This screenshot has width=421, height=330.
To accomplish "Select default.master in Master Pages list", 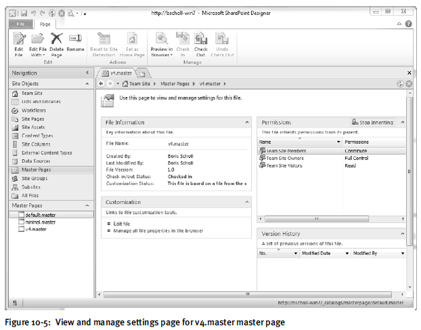I will [x=51, y=215].
